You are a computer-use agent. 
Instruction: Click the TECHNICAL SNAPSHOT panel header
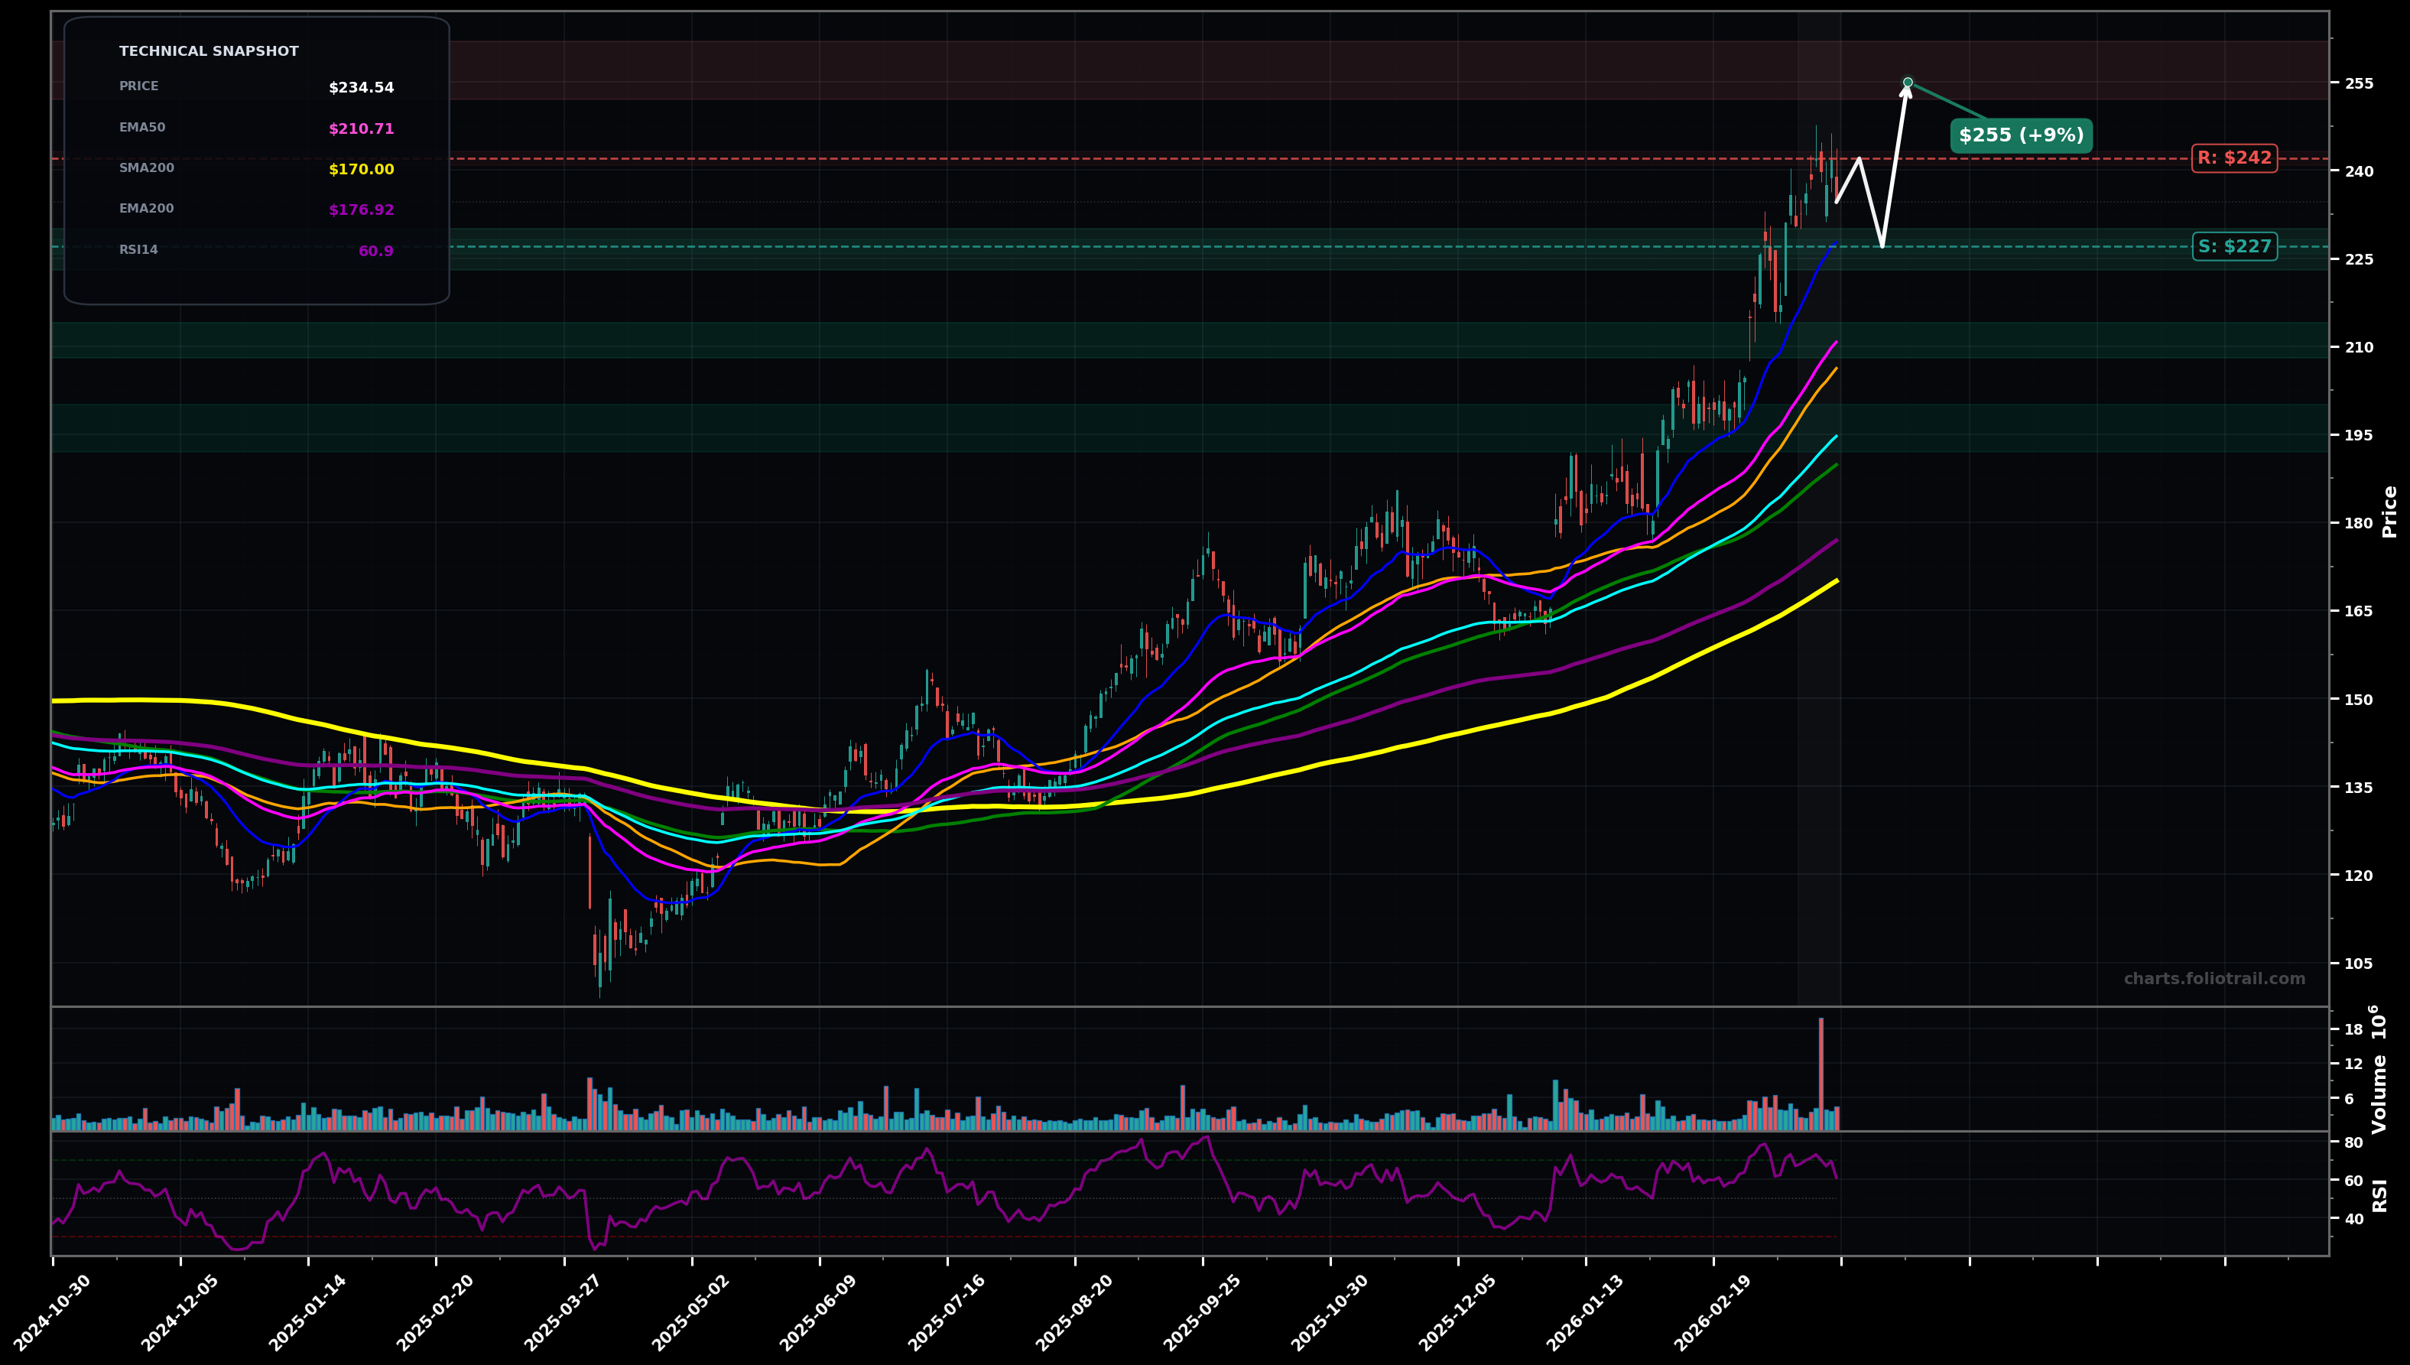208,50
